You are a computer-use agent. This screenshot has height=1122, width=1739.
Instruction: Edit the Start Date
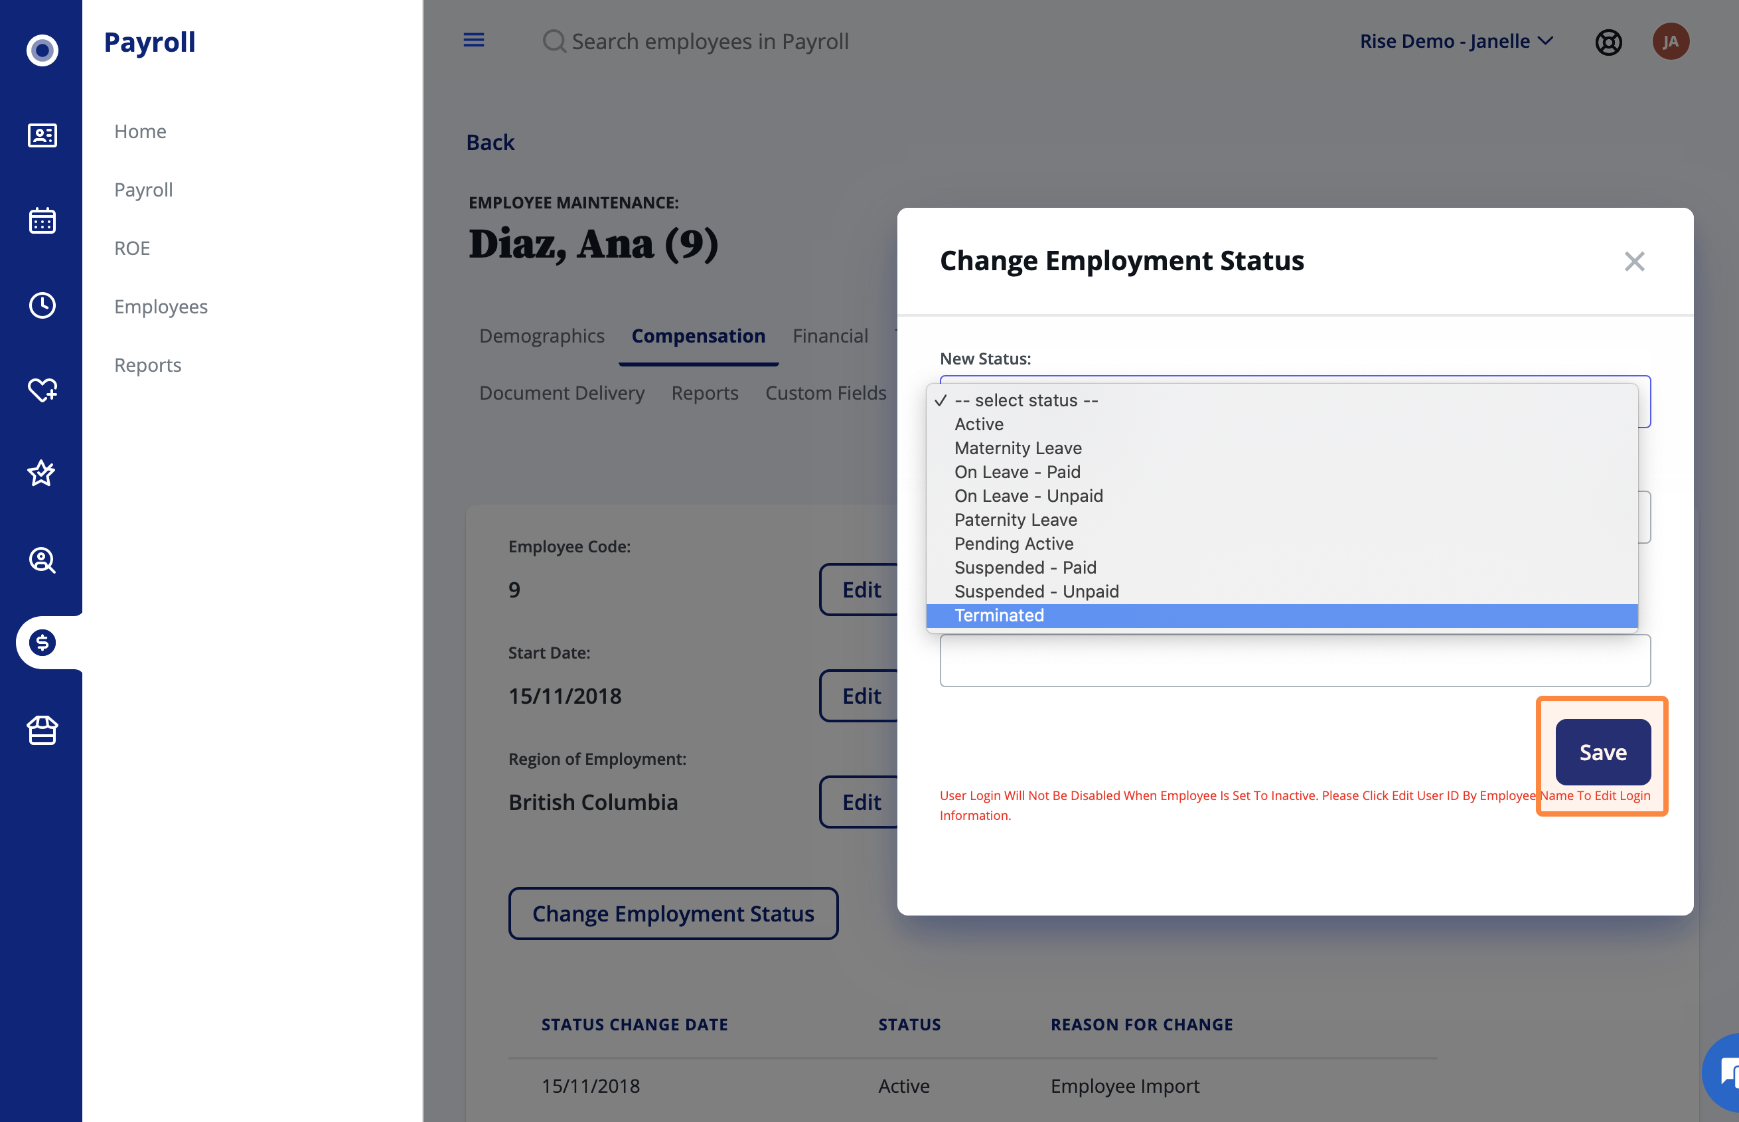pyautogui.click(x=861, y=696)
